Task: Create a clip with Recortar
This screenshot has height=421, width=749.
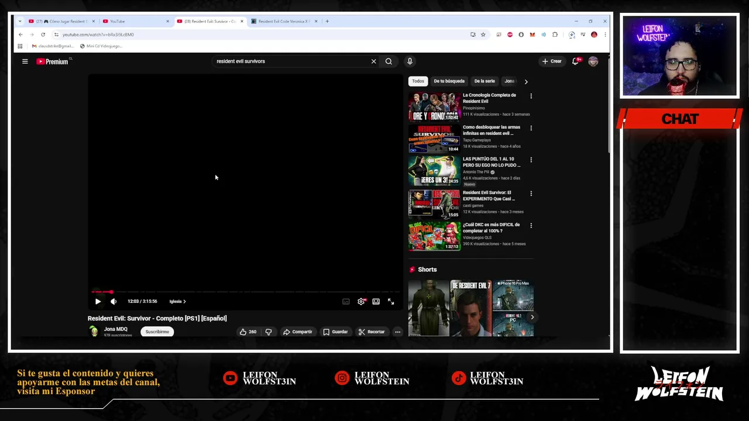Action: point(372,332)
